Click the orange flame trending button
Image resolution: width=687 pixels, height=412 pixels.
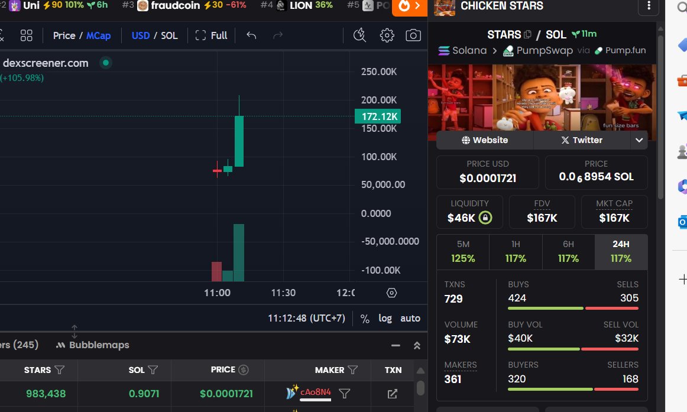[x=409, y=7]
